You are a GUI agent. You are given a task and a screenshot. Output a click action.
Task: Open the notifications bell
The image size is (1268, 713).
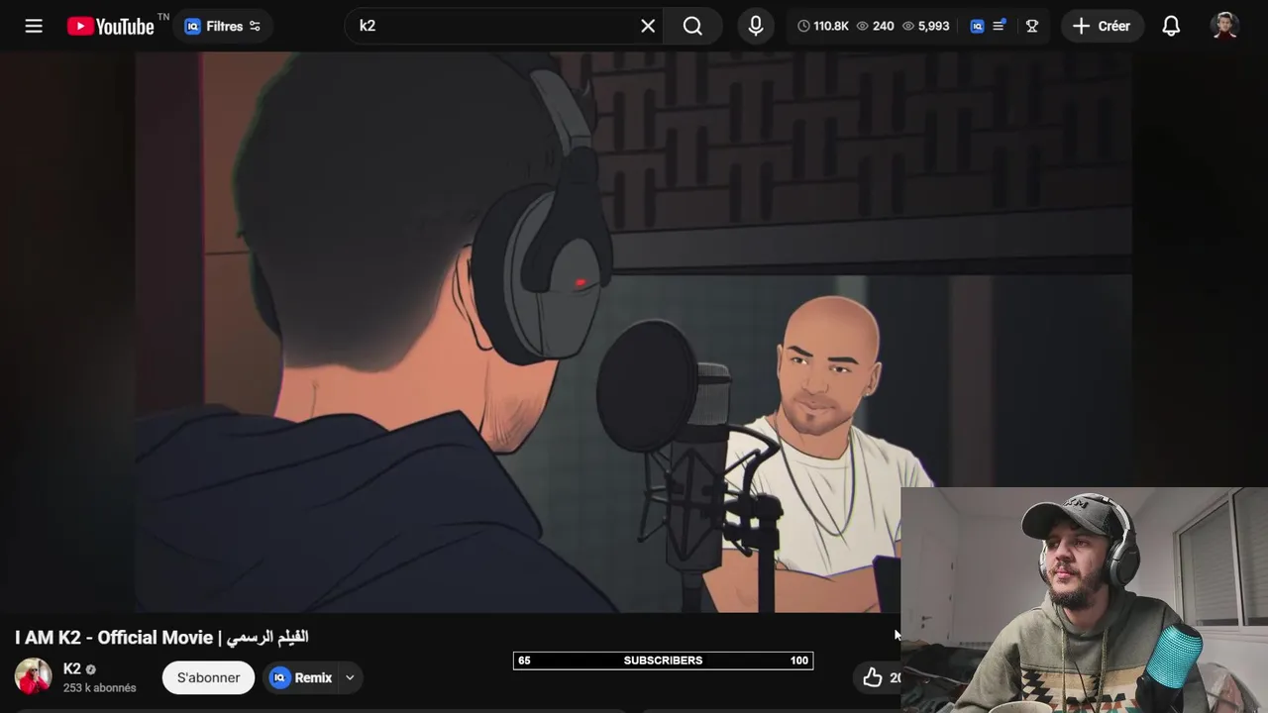[1171, 26]
